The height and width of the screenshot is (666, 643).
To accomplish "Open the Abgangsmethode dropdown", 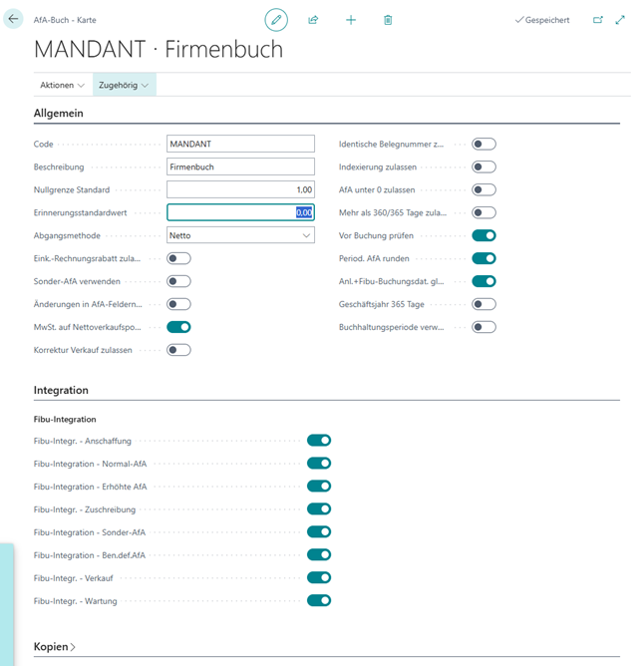I will [240, 235].
